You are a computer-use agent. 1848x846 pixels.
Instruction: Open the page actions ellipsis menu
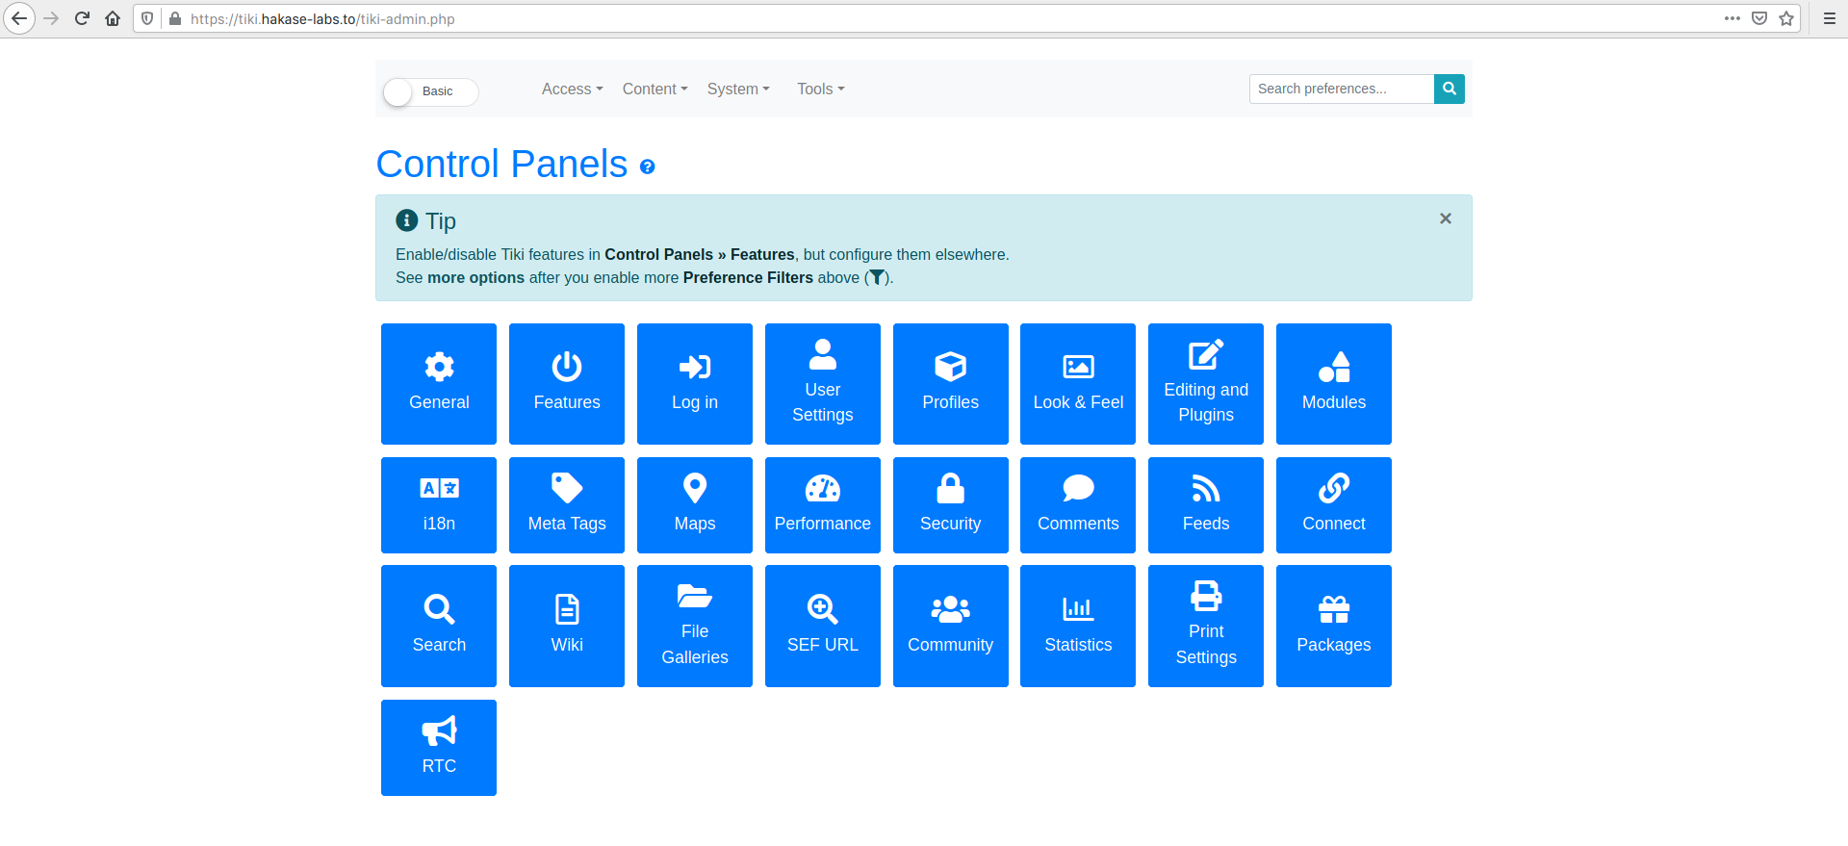click(x=1732, y=18)
